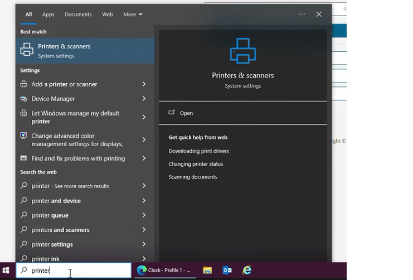Expand chevron next to 'printer - See more'
413x280 pixels.
[x=144, y=186]
